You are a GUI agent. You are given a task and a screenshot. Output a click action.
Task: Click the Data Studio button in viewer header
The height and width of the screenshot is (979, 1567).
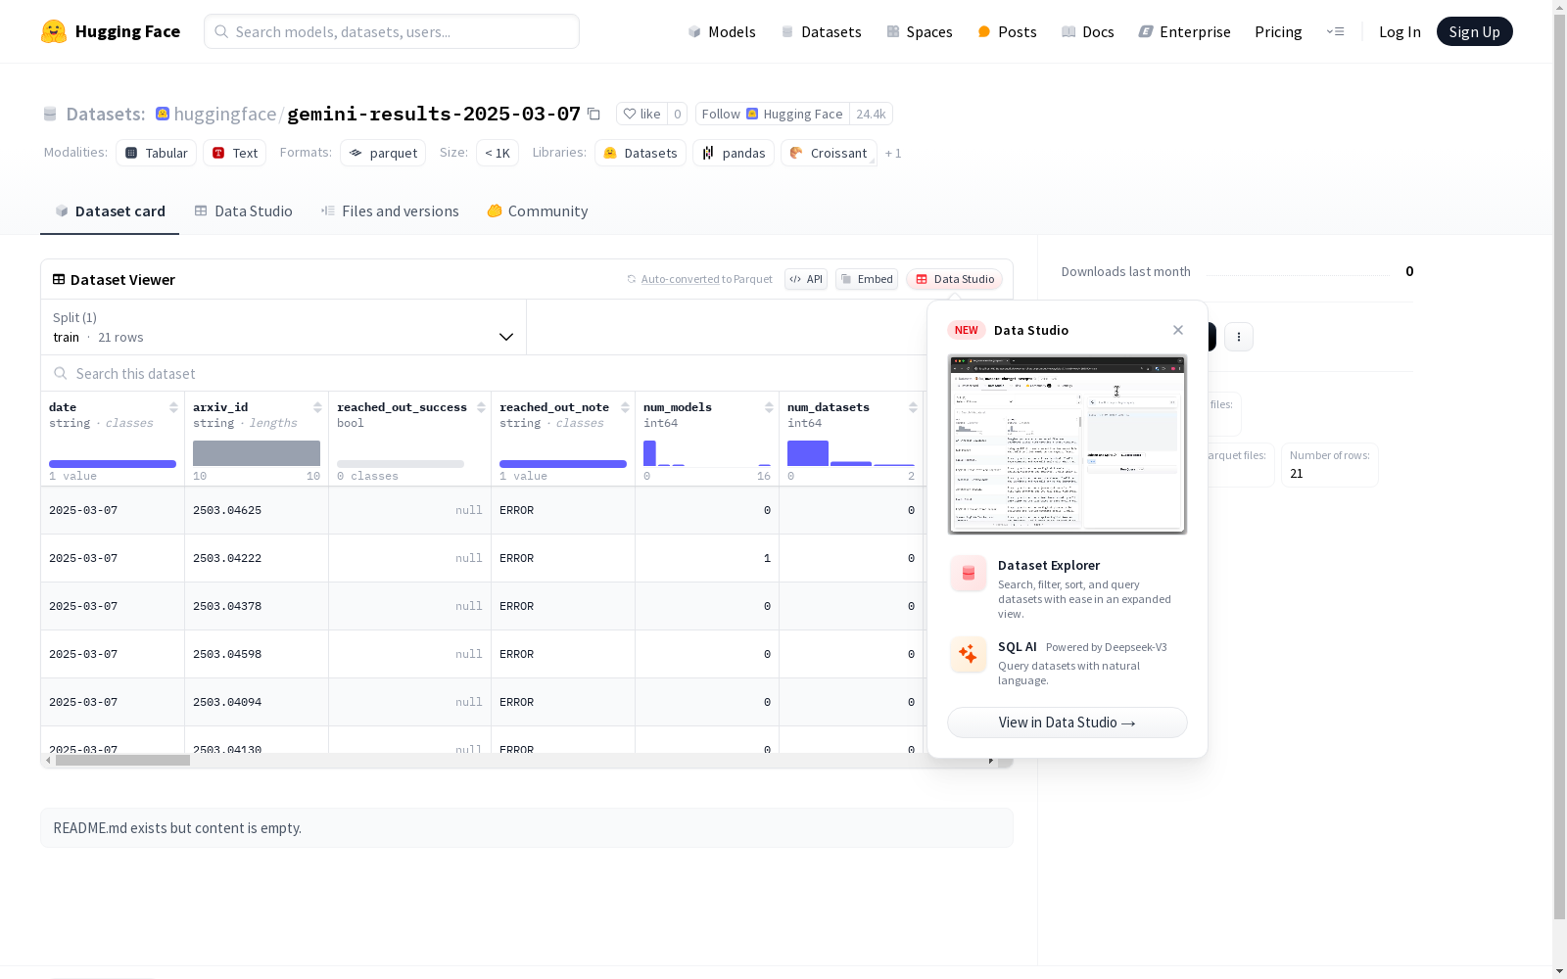(955, 279)
